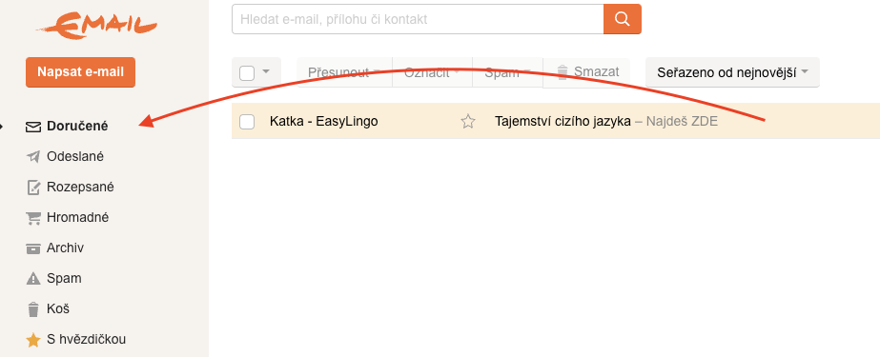This screenshot has width=880, height=357.
Task: Star the Katka - EasyLingo email
Action: click(468, 121)
